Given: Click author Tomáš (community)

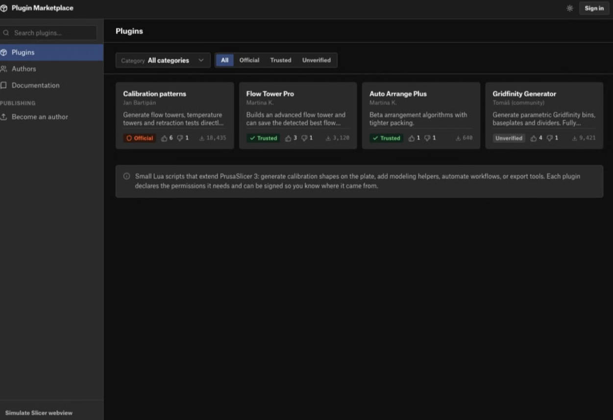Looking at the screenshot, I should pyautogui.click(x=518, y=103).
